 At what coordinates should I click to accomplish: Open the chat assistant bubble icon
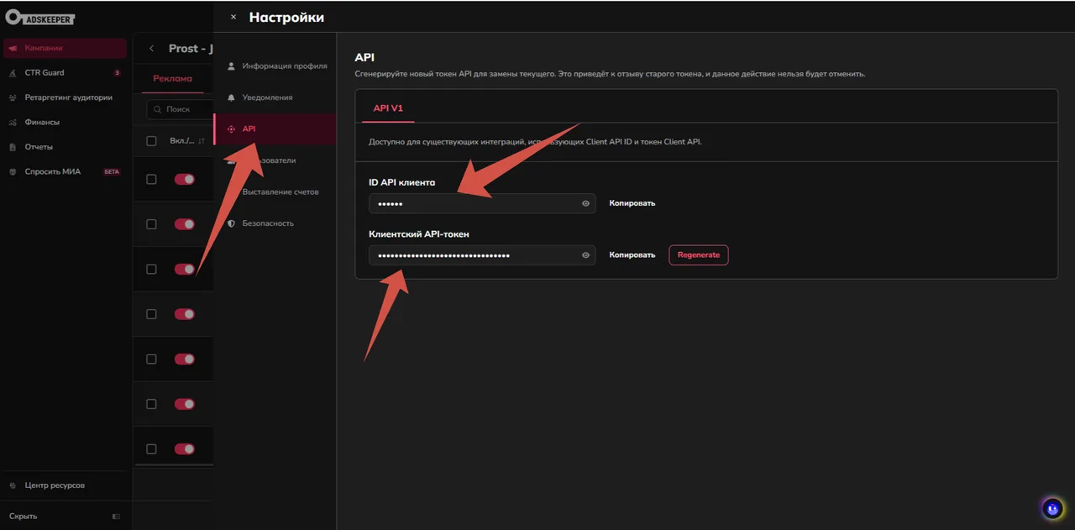pos(1052,508)
